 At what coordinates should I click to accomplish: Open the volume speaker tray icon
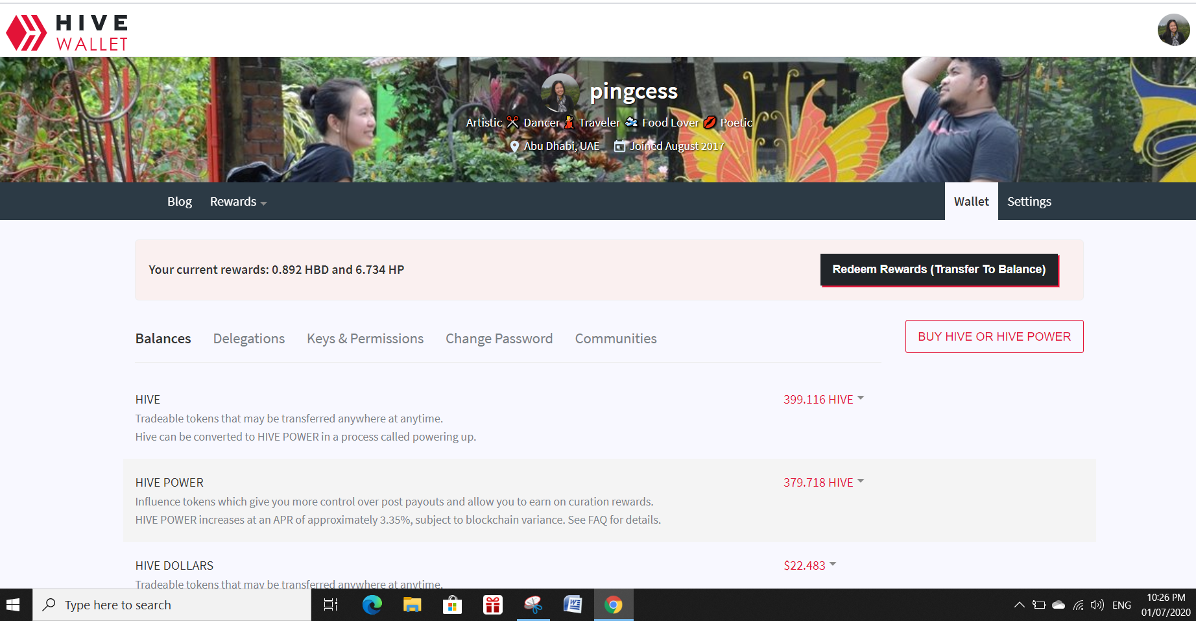pyautogui.click(x=1097, y=605)
